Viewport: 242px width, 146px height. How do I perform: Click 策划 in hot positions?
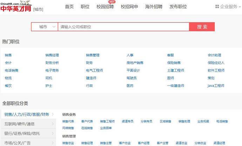point(211,78)
